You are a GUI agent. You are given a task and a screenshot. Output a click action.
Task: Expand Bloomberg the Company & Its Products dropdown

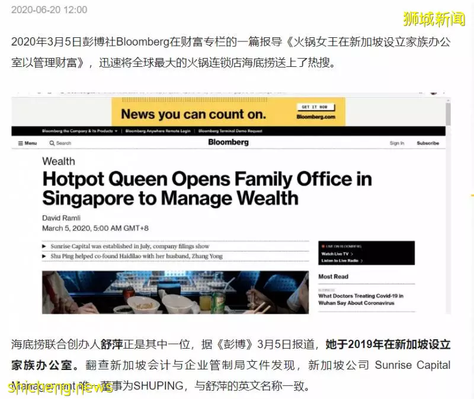pyautogui.click(x=80, y=131)
